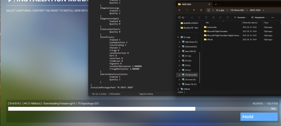The height and width of the screenshot is (126, 281).
Task: Select Media 2Tb (T:) drive in sidebar
Action: point(189,84)
